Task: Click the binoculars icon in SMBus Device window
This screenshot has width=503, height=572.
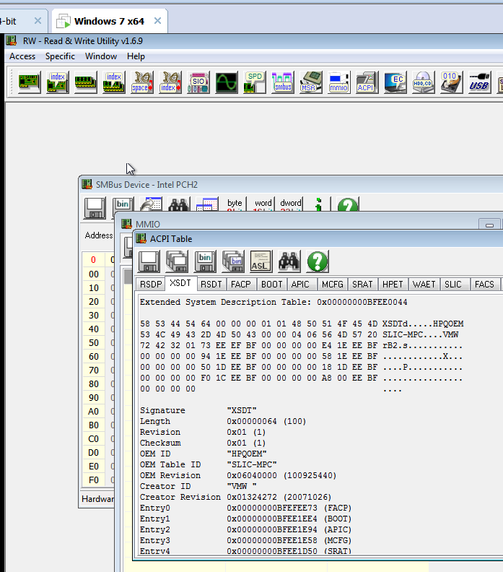Action: (x=179, y=204)
